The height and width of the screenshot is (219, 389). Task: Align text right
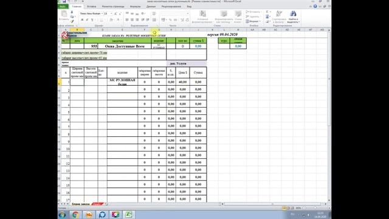137,20
